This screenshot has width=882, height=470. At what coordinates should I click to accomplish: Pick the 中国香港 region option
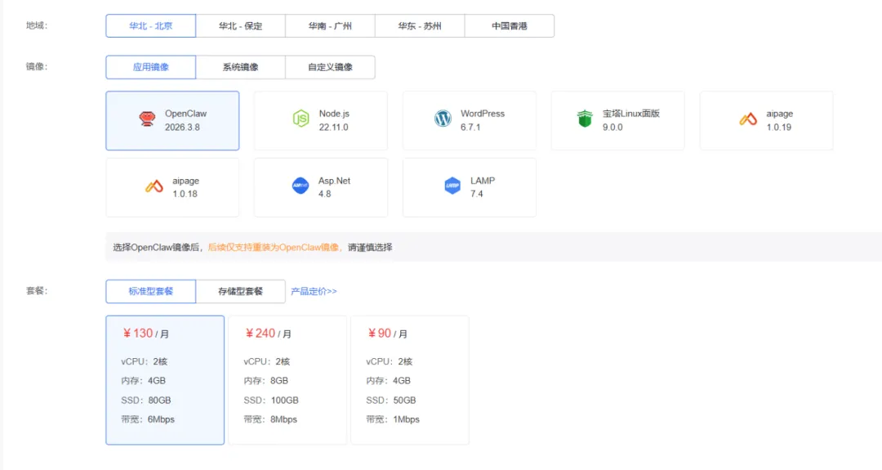tap(510, 26)
